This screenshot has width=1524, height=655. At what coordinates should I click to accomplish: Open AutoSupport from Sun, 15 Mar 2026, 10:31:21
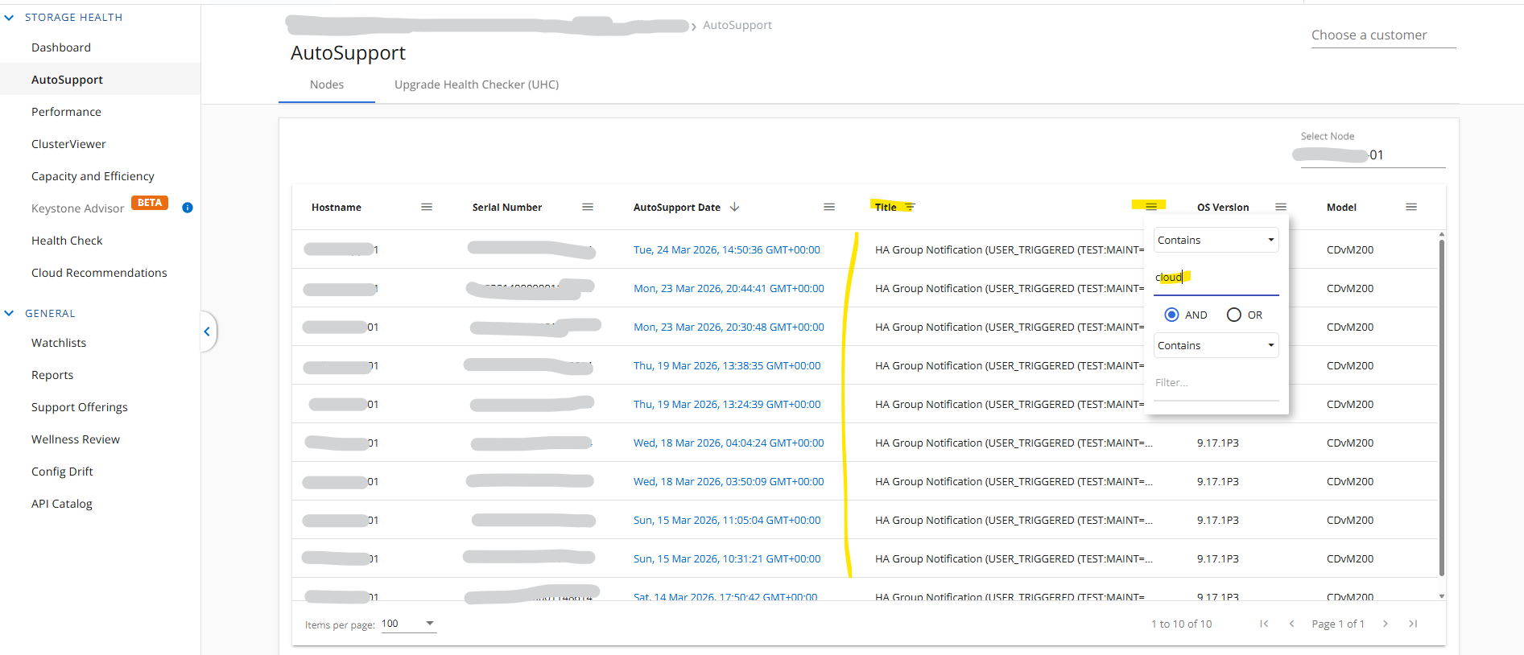727,558
